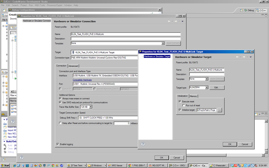This screenshot has width=269, height=168.
Task: Open Target type KL04Z8M4 dropdown
Action: point(207,87)
